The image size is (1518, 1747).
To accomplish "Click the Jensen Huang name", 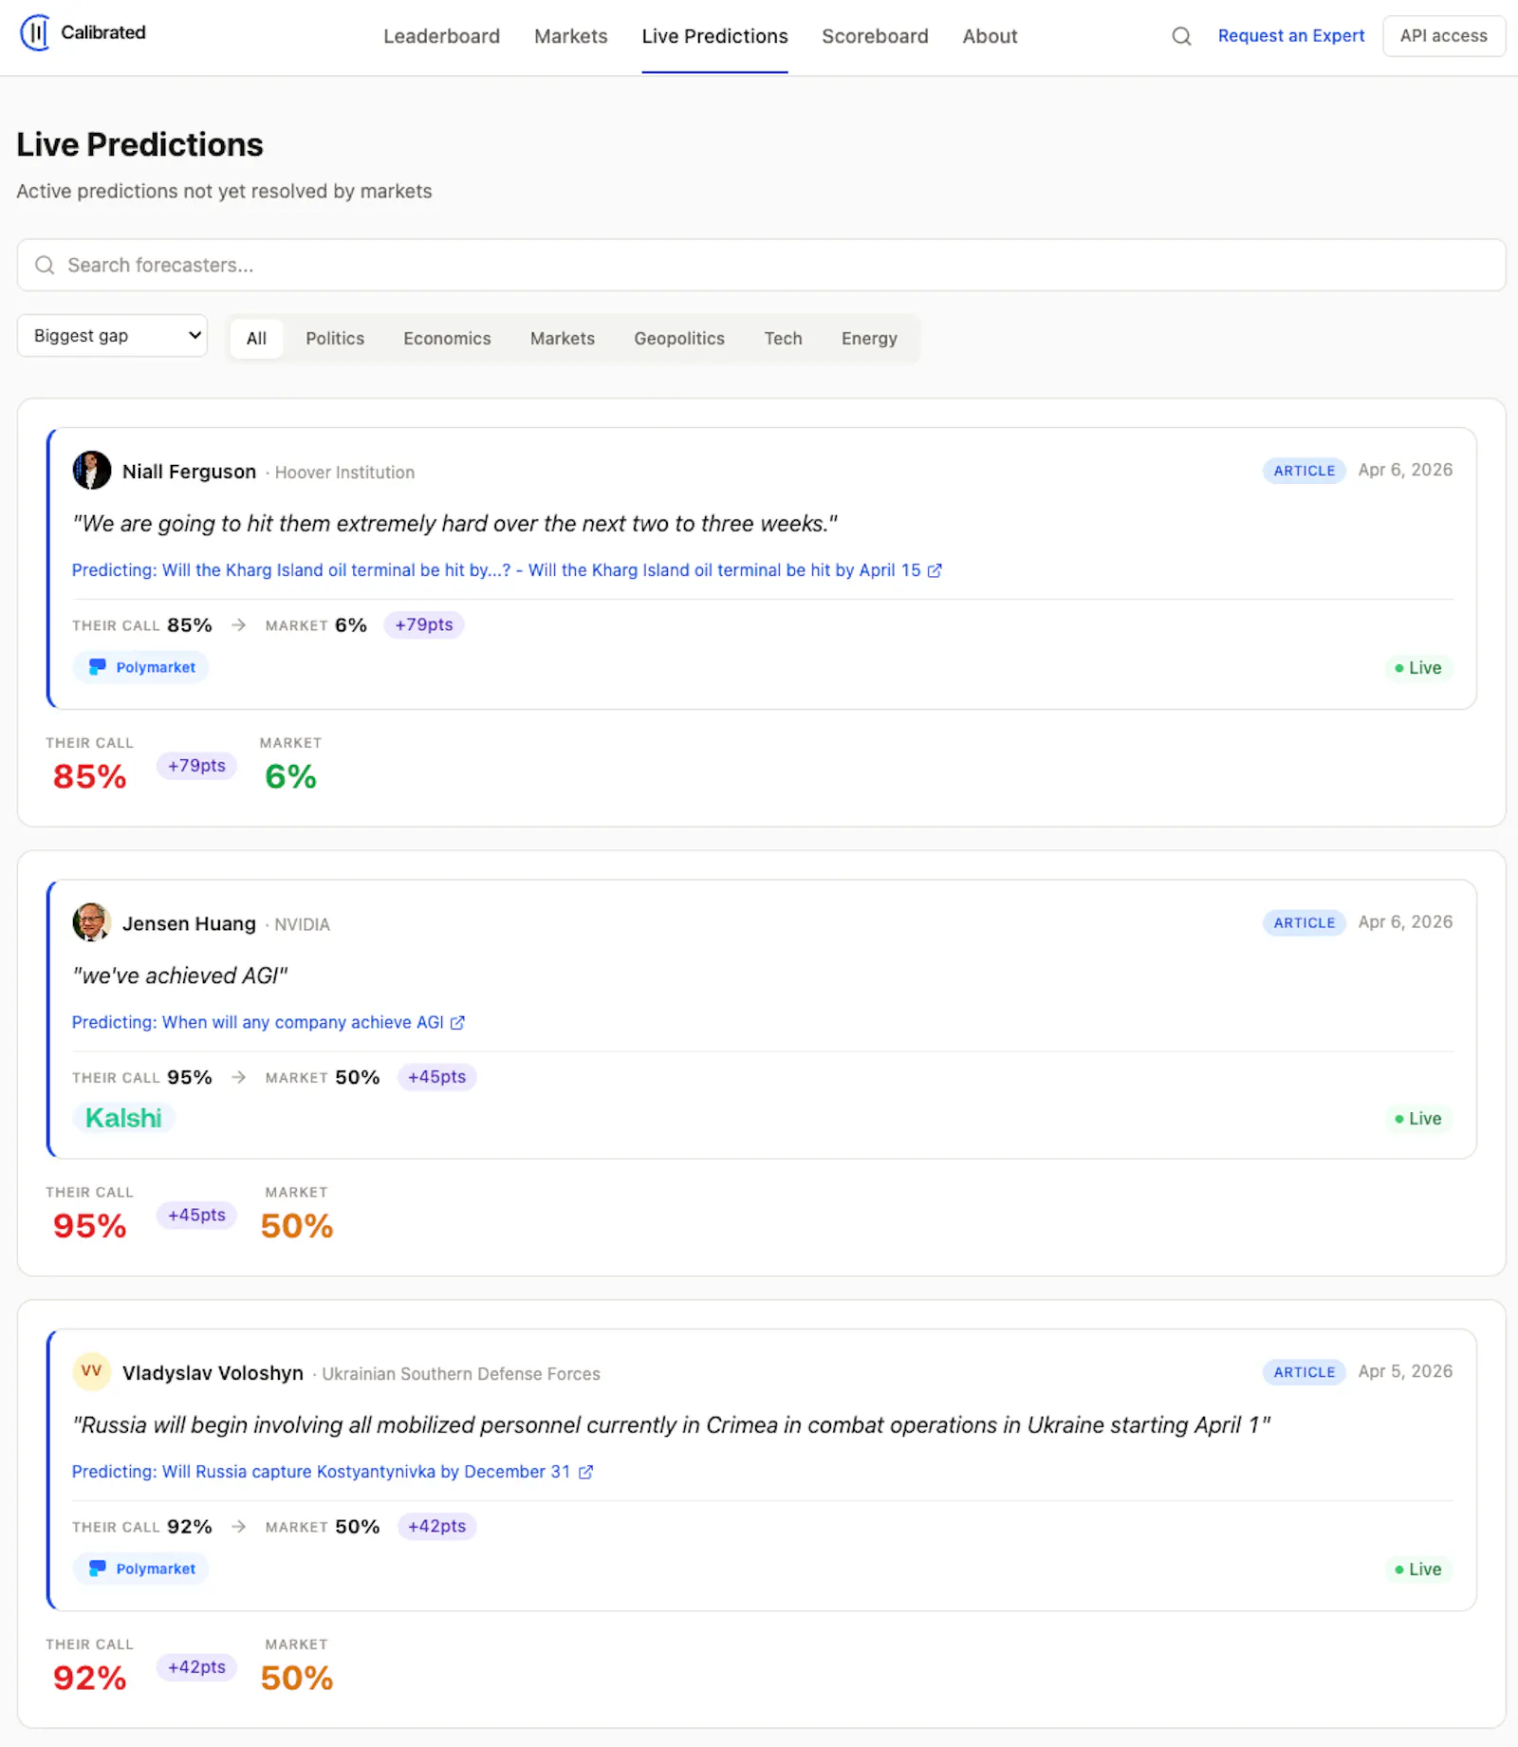I will 189,923.
